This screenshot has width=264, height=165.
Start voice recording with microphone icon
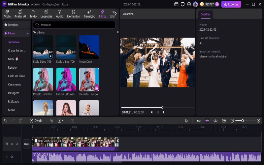pyautogui.click(x=186, y=120)
